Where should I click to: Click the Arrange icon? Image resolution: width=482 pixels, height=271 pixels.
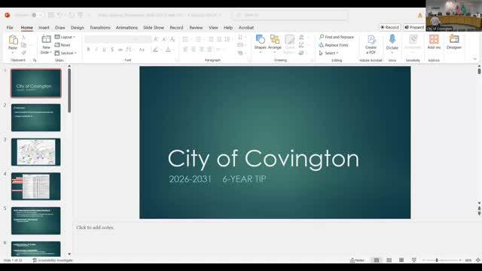[274, 39]
